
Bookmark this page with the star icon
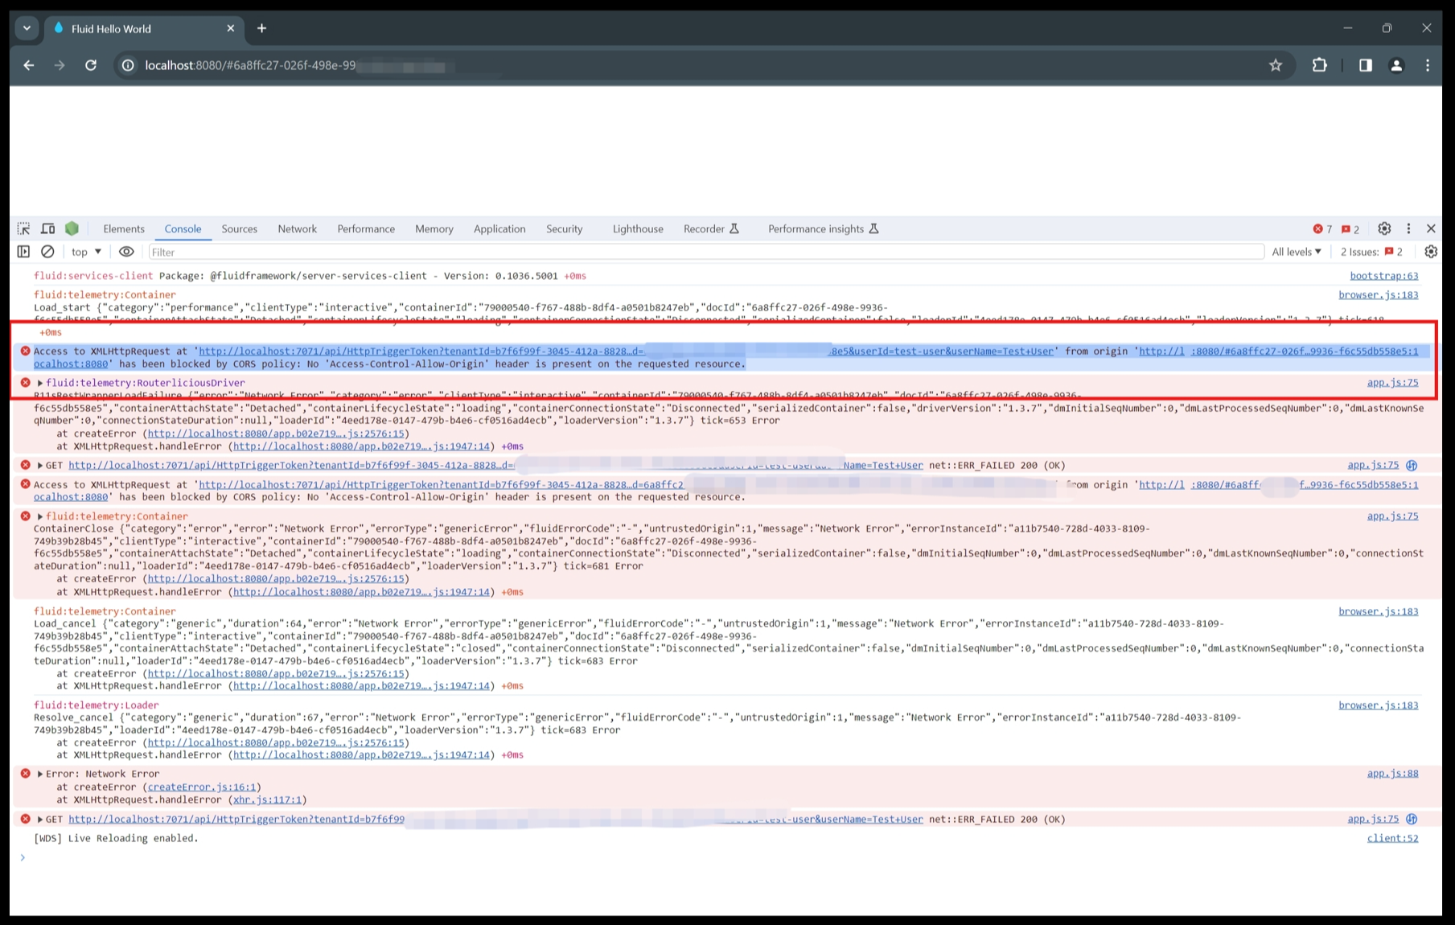coord(1276,65)
